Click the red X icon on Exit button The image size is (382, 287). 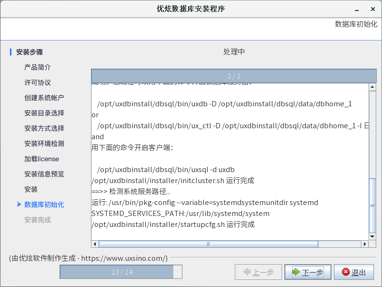pos(346,272)
